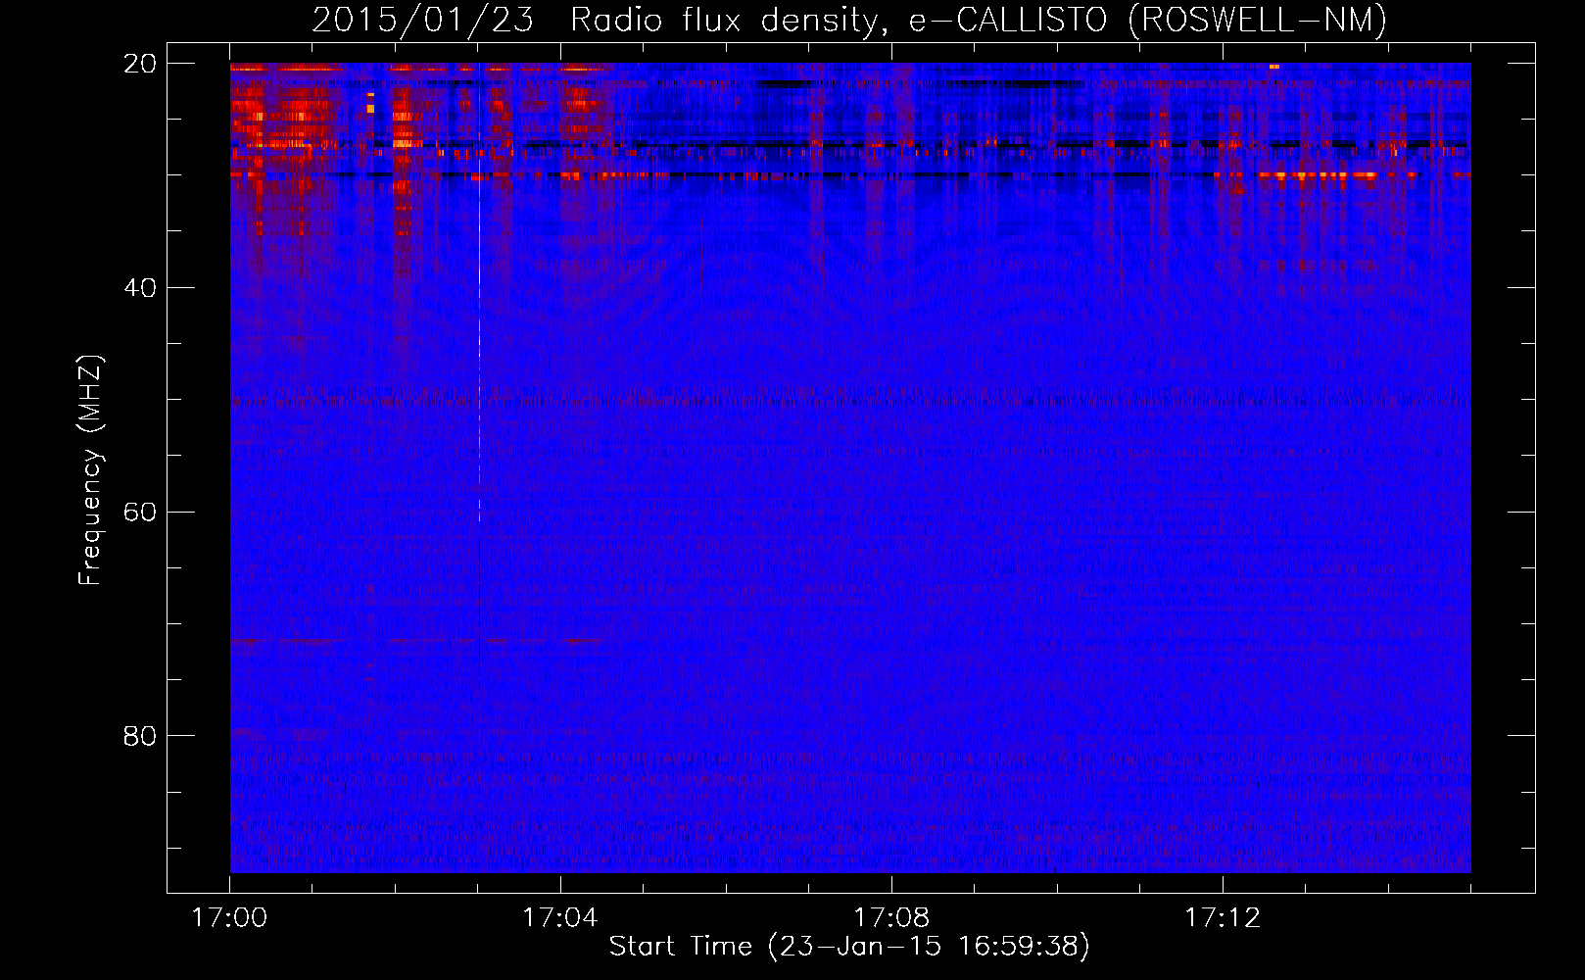Click the 17:00 time tick label

tap(229, 918)
